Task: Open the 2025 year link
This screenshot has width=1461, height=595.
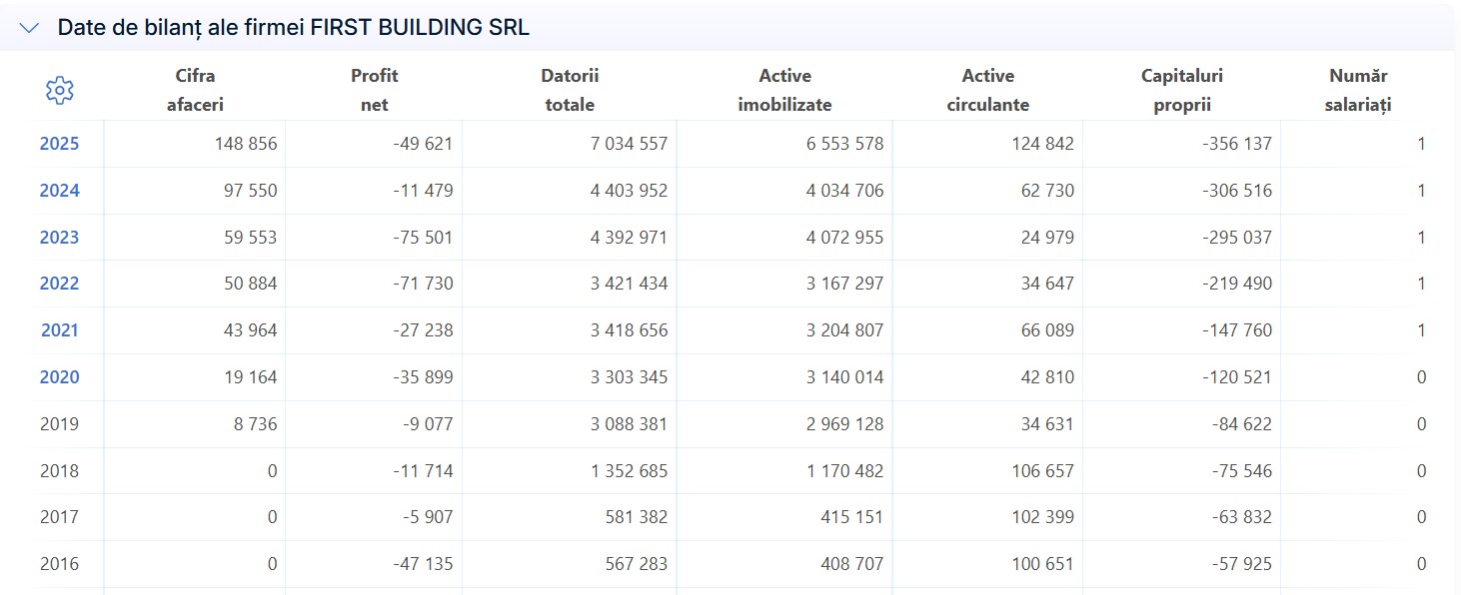Action: pos(59,144)
